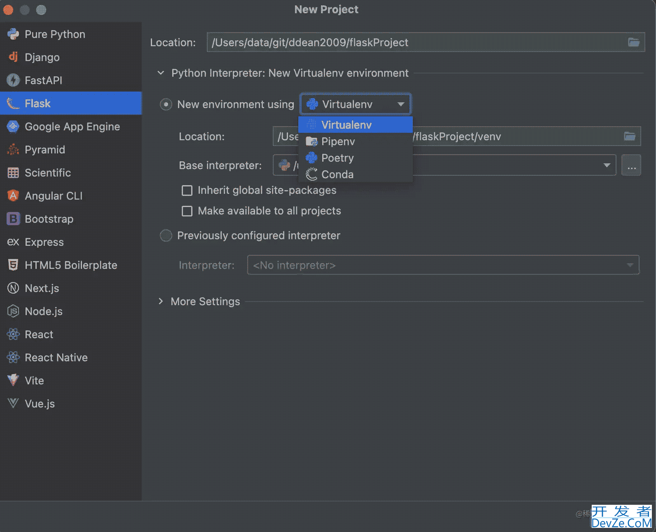Select React project type
Image resolution: width=656 pixels, height=532 pixels.
tap(71, 334)
